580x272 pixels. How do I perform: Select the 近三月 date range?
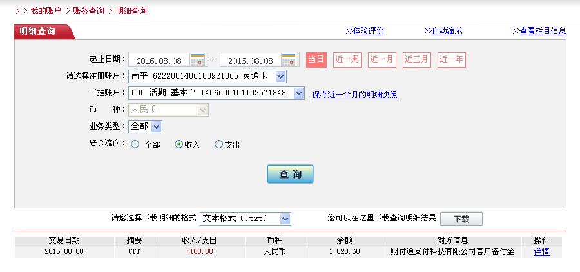pyautogui.click(x=417, y=59)
